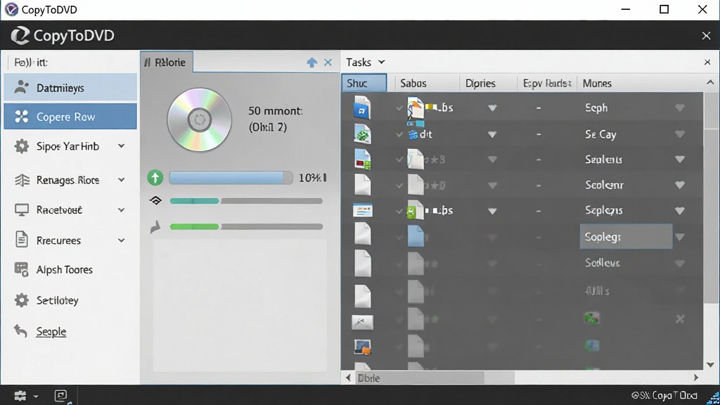
Task: Open the Tasks dropdown
Action: click(x=366, y=62)
